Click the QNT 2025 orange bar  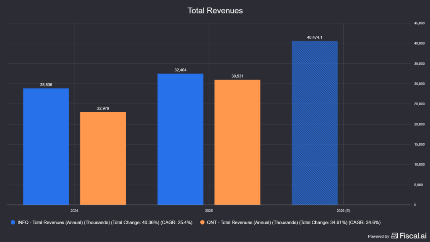click(x=237, y=142)
